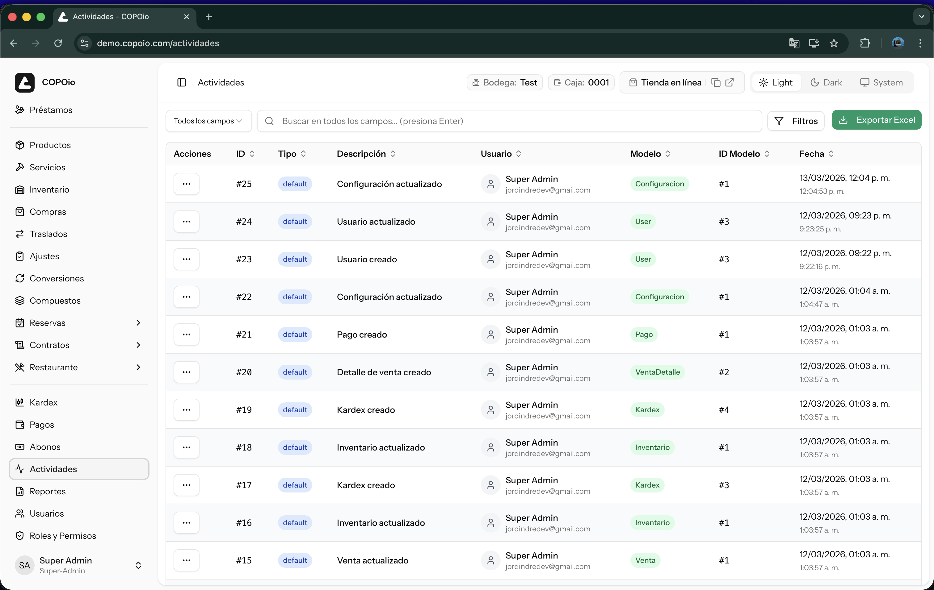Viewport: 934px width, 590px height.
Task: Click the browser reload icon
Action: (x=58, y=43)
